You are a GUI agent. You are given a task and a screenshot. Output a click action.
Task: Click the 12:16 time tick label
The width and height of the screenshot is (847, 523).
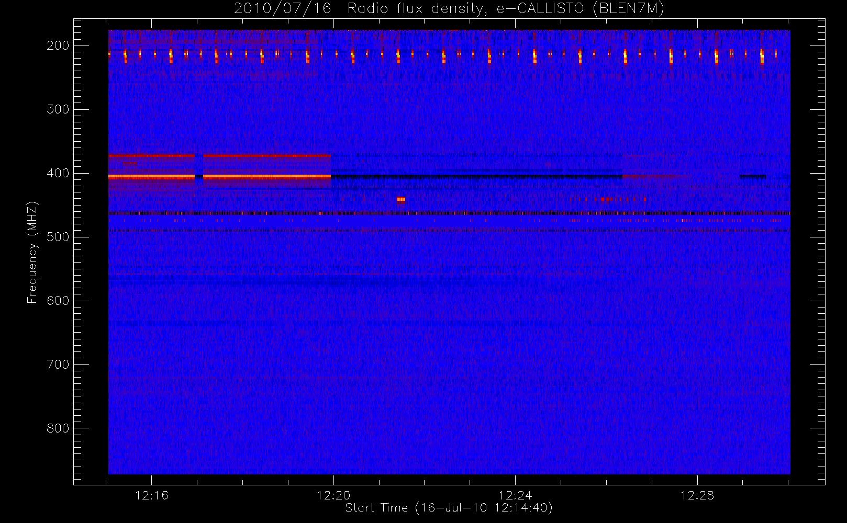point(152,495)
